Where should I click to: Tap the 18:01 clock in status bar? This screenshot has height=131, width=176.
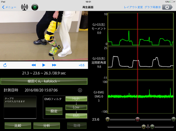click(88, 2)
